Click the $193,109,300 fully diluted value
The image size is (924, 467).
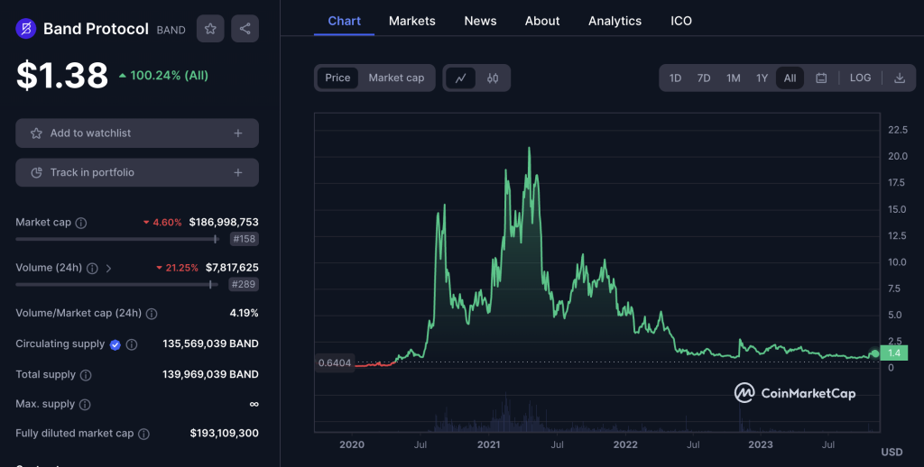click(225, 433)
